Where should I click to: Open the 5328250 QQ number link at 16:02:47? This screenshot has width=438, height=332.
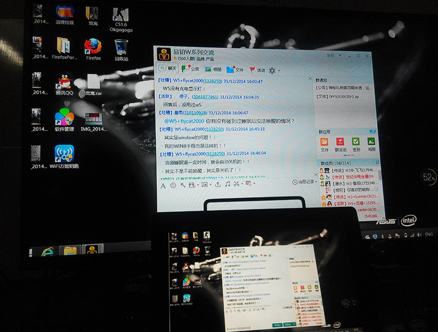click(212, 81)
